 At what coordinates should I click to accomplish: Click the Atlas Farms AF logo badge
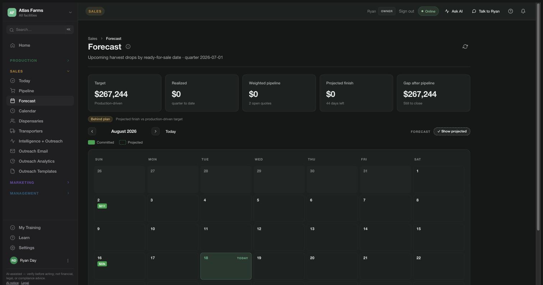click(12, 13)
